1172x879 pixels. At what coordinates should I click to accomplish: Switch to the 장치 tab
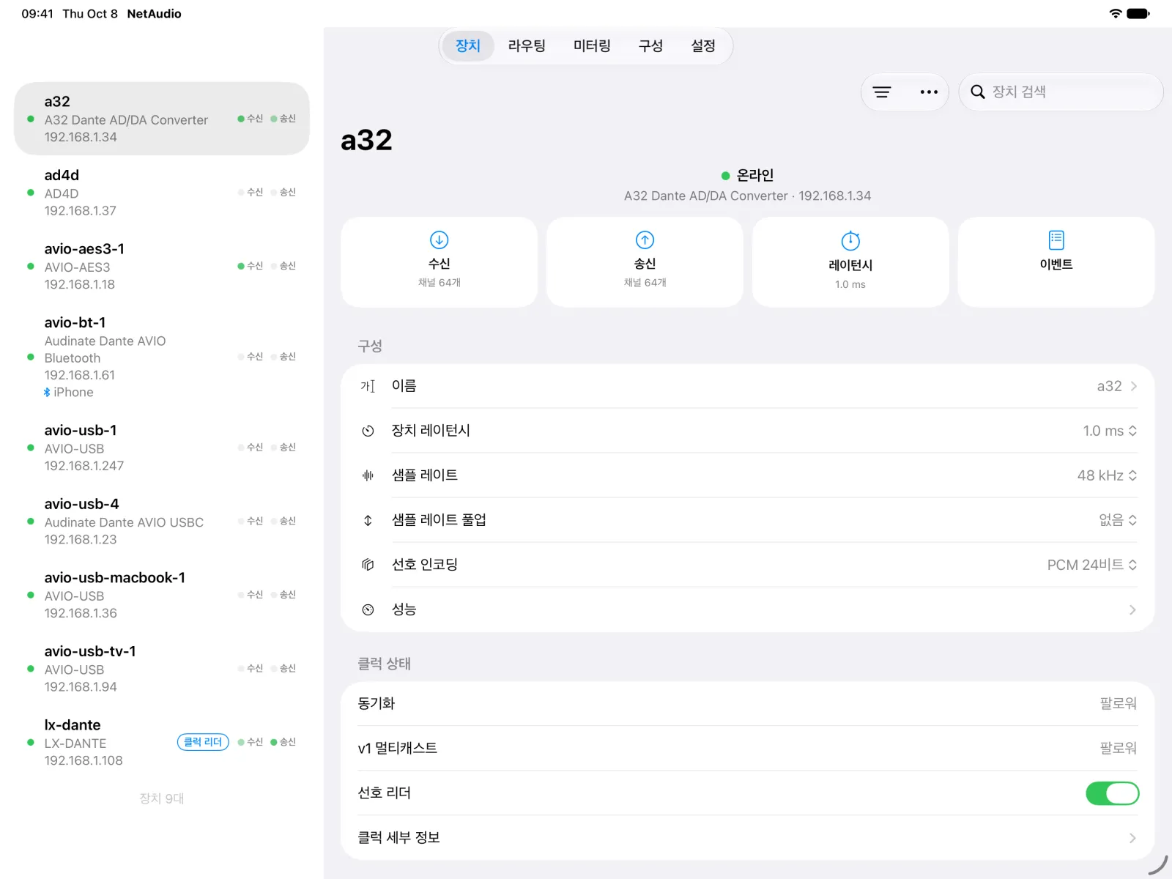468,46
